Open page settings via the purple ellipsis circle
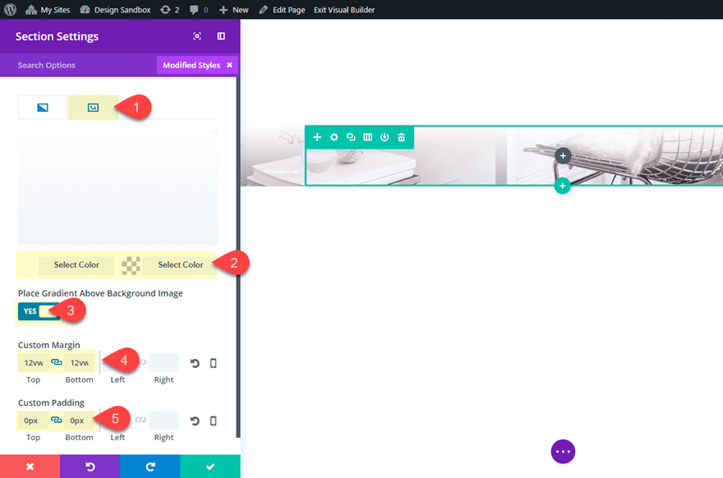723x478 pixels. point(563,451)
